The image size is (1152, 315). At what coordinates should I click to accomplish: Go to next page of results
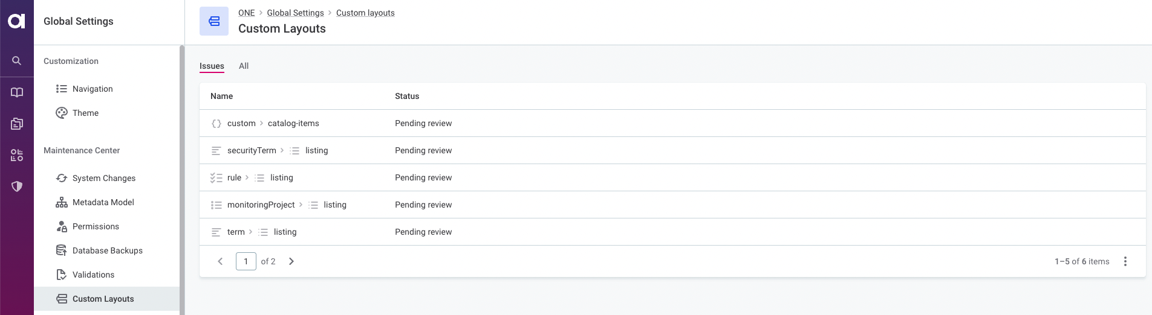tap(291, 261)
